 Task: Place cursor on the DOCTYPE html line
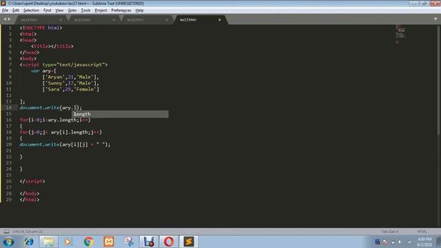[x=41, y=28]
